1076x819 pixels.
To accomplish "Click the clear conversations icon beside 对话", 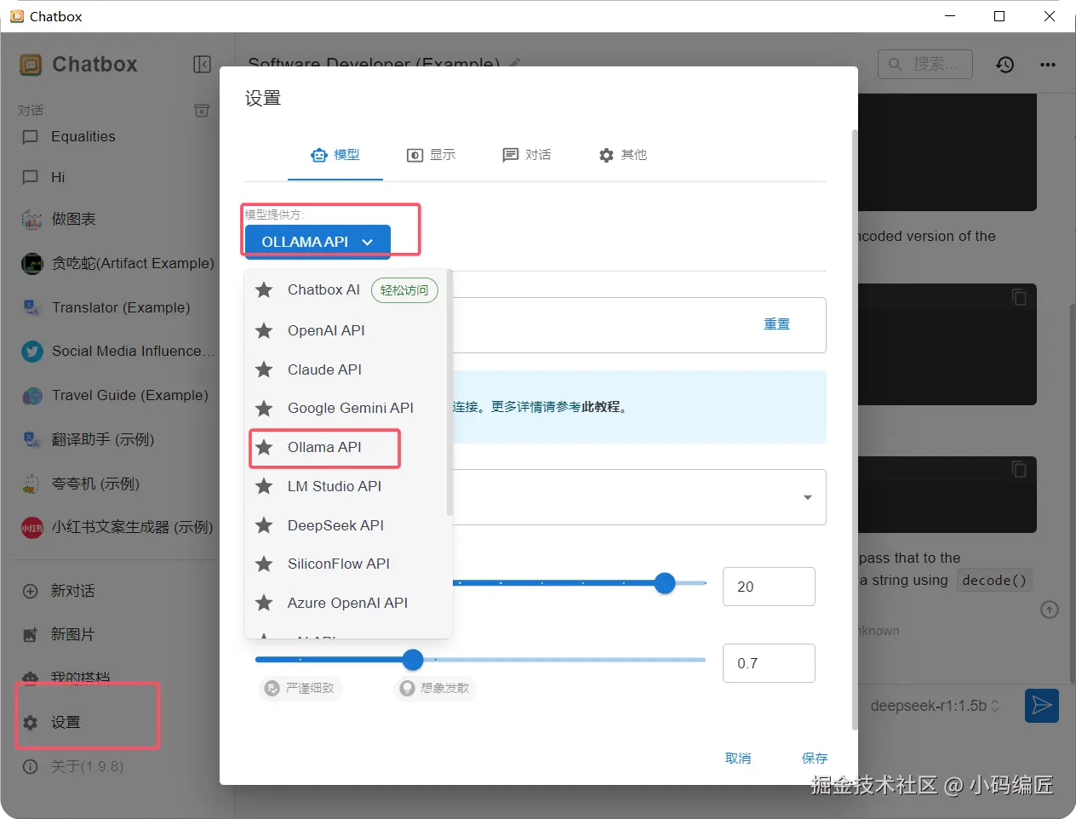I will (202, 111).
